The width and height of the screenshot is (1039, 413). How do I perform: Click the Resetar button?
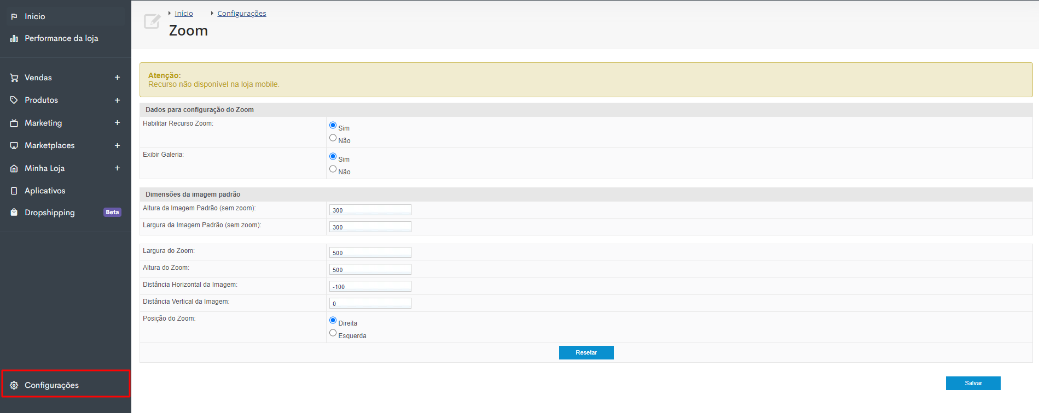pos(586,353)
